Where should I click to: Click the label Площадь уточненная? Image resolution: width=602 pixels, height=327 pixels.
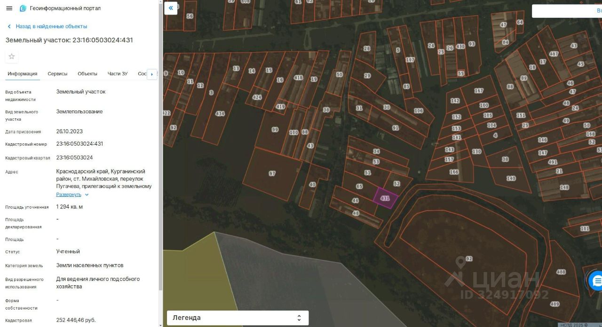[27, 207]
